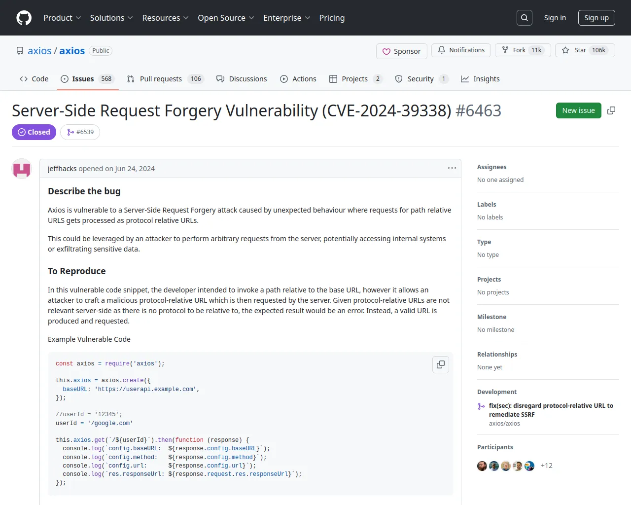631x505 pixels.
Task: Open the fix(sec) SSRF pull request link
Action: 551,410
